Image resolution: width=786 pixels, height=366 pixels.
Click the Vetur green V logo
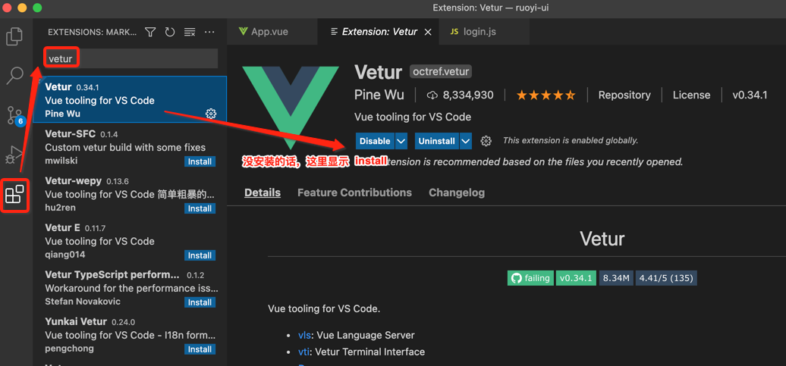[291, 107]
